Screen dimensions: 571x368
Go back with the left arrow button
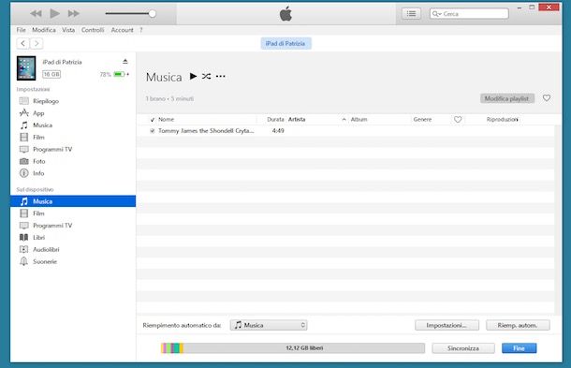point(23,43)
